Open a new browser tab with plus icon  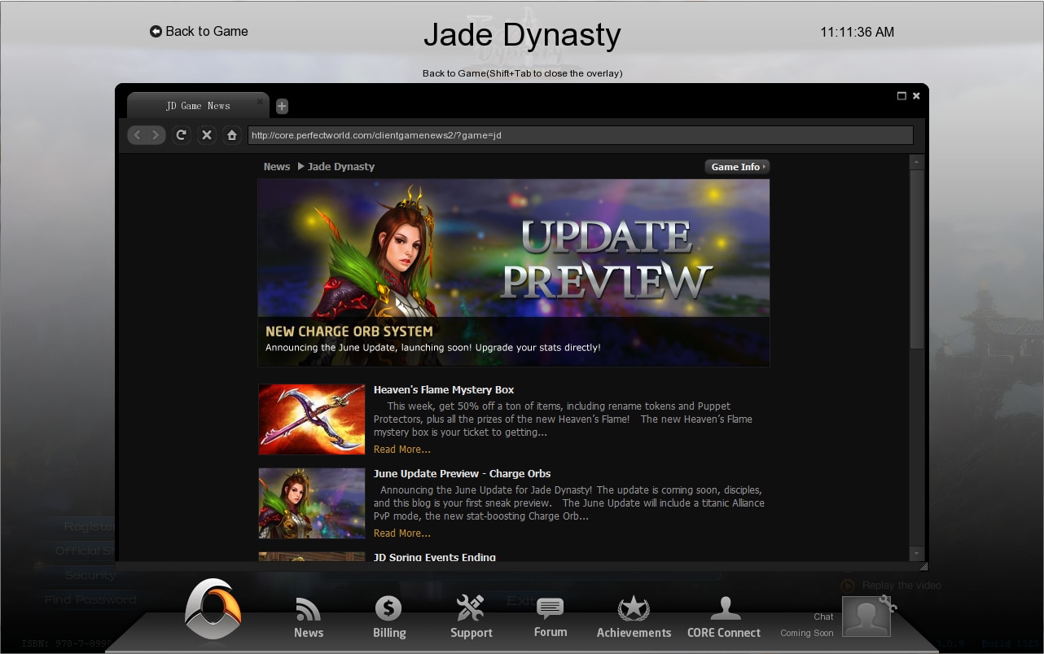click(x=282, y=106)
